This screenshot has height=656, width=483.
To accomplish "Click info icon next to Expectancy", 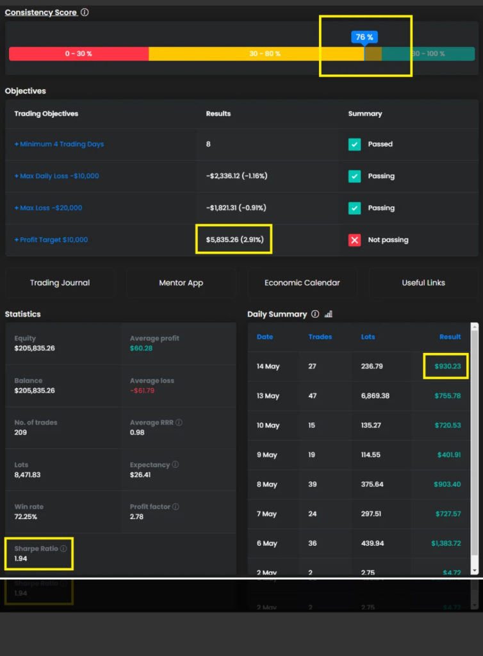I will [x=176, y=464].
